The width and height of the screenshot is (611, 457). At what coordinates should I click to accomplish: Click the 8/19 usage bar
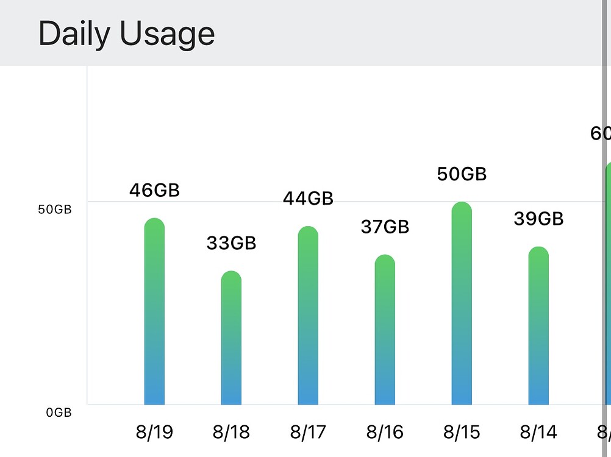(154, 311)
